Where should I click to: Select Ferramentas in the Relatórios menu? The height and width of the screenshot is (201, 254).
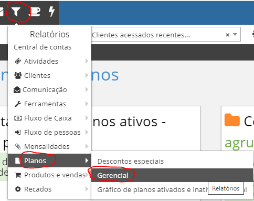coord(49,104)
